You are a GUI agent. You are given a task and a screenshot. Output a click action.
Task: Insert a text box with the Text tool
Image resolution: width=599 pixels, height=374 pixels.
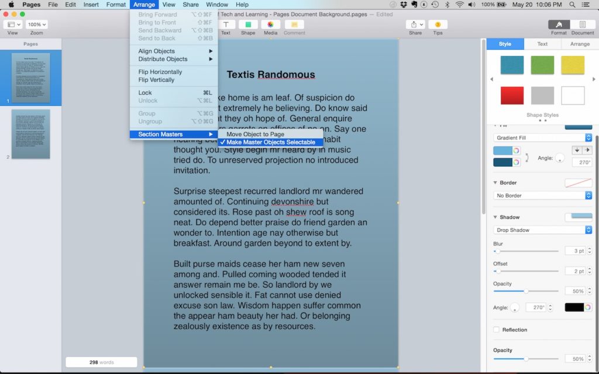coord(226,25)
